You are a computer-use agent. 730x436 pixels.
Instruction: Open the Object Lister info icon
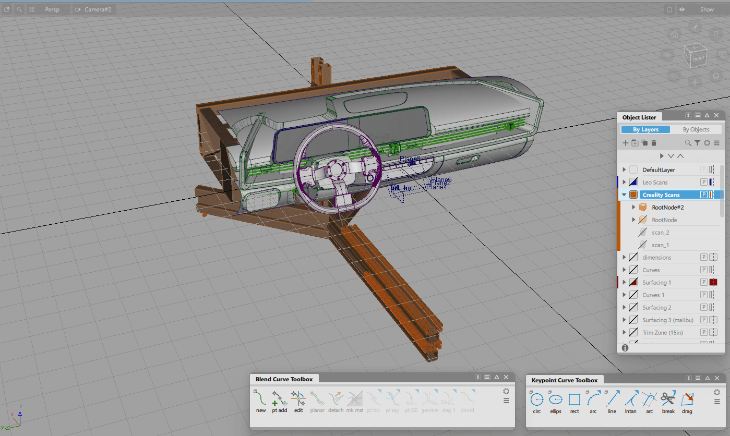625,348
